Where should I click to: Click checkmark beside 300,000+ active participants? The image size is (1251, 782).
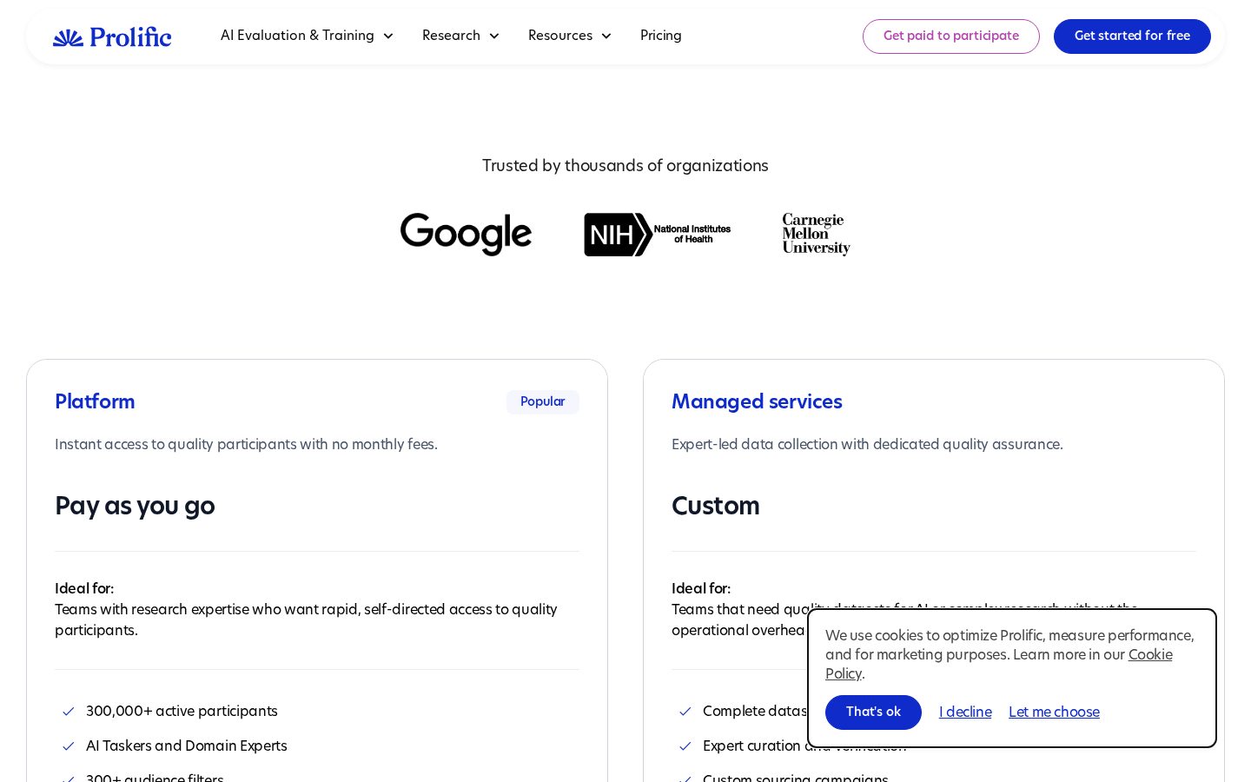(x=68, y=712)
